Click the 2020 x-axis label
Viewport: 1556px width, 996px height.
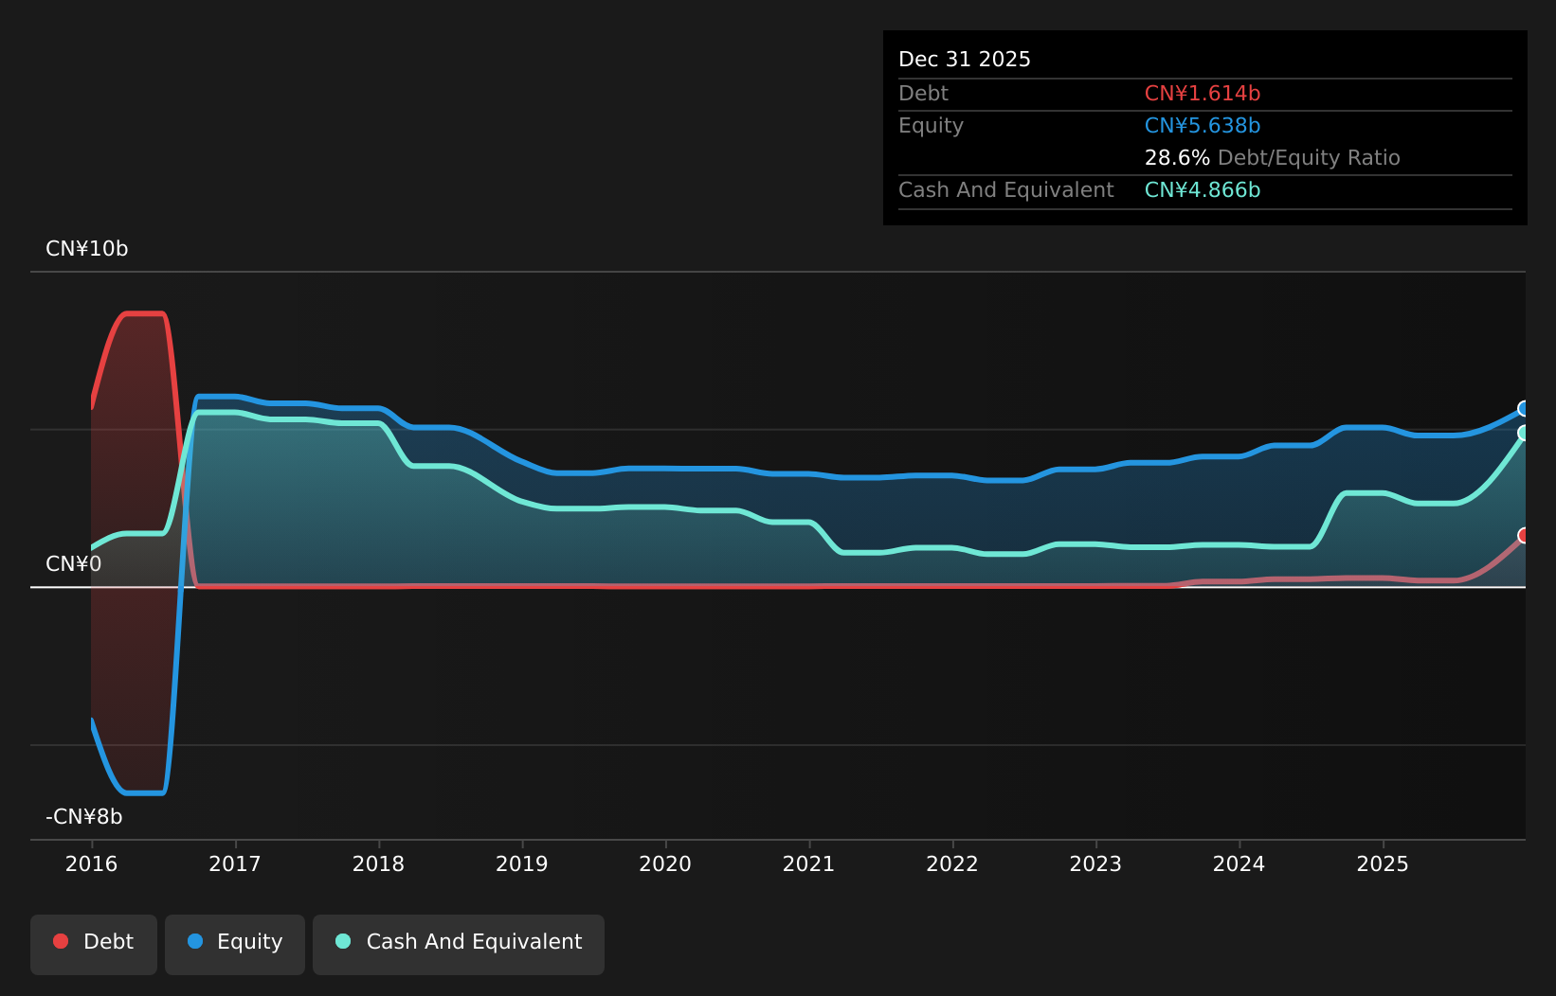point(665,864)
